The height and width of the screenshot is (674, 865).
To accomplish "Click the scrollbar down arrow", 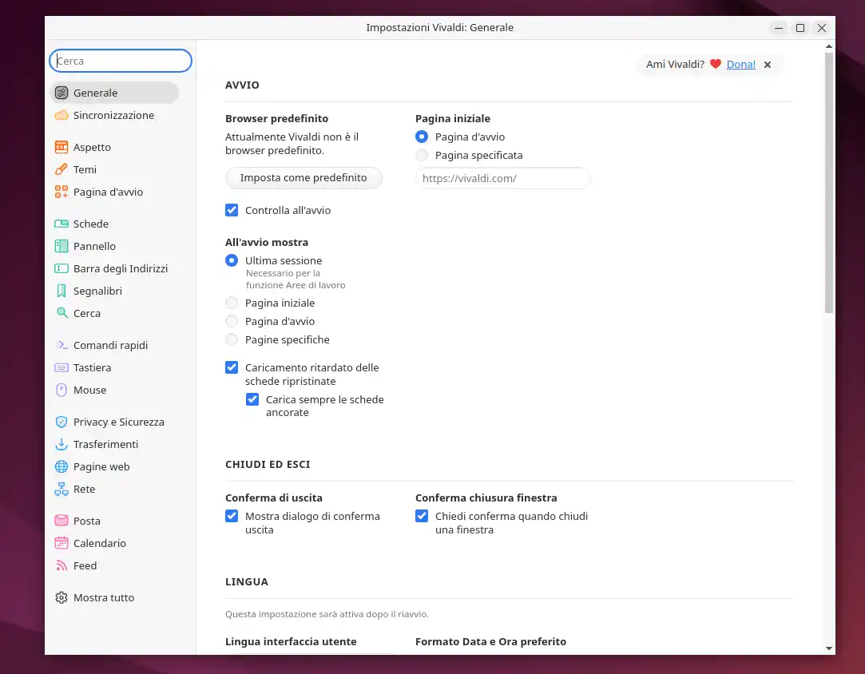I will point(828,648).
